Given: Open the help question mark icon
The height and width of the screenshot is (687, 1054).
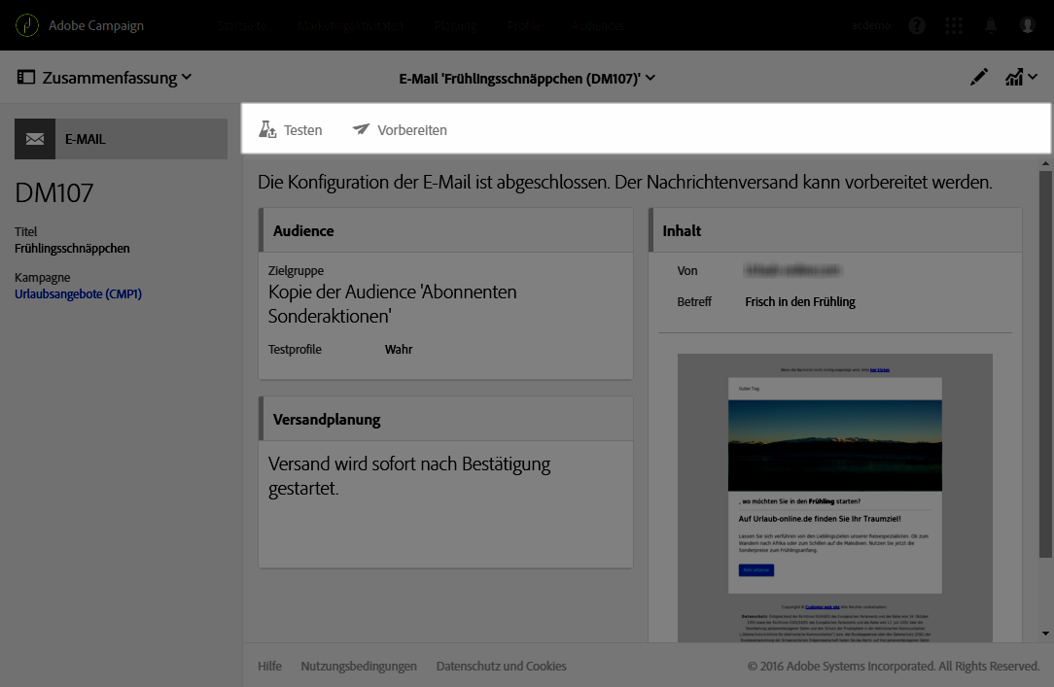Looking at the screenshot, I should (917, 25).
